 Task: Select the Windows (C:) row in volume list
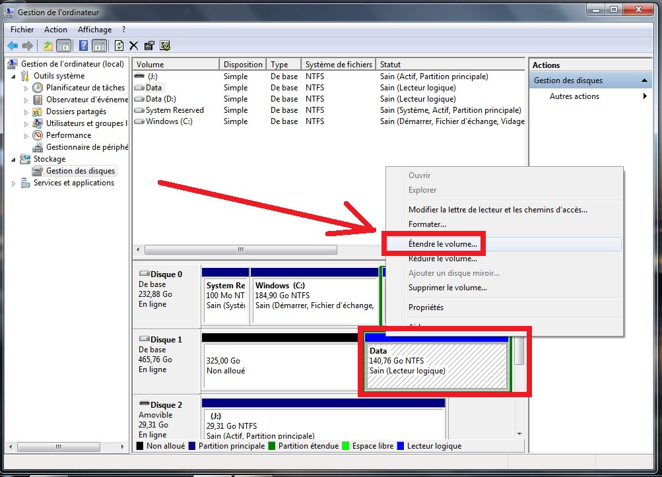[329, 121]
